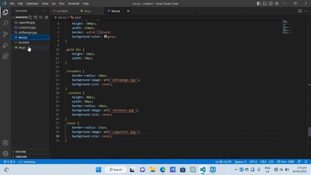The image size is (311, 175).
Task: Change file encoding via UTF-8
Action: coord(253,162)
